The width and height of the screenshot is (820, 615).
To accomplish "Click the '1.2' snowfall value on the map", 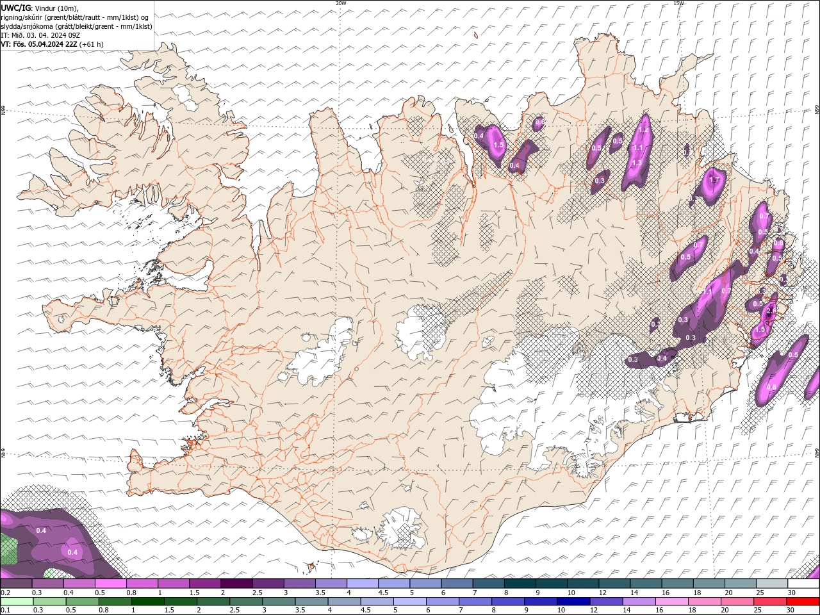I will pos(644,130).
